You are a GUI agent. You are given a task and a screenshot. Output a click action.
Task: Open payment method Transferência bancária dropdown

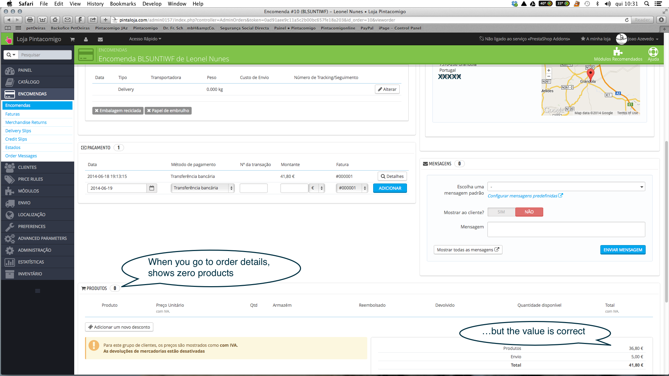pyautogui.click(x=202, y=188)
